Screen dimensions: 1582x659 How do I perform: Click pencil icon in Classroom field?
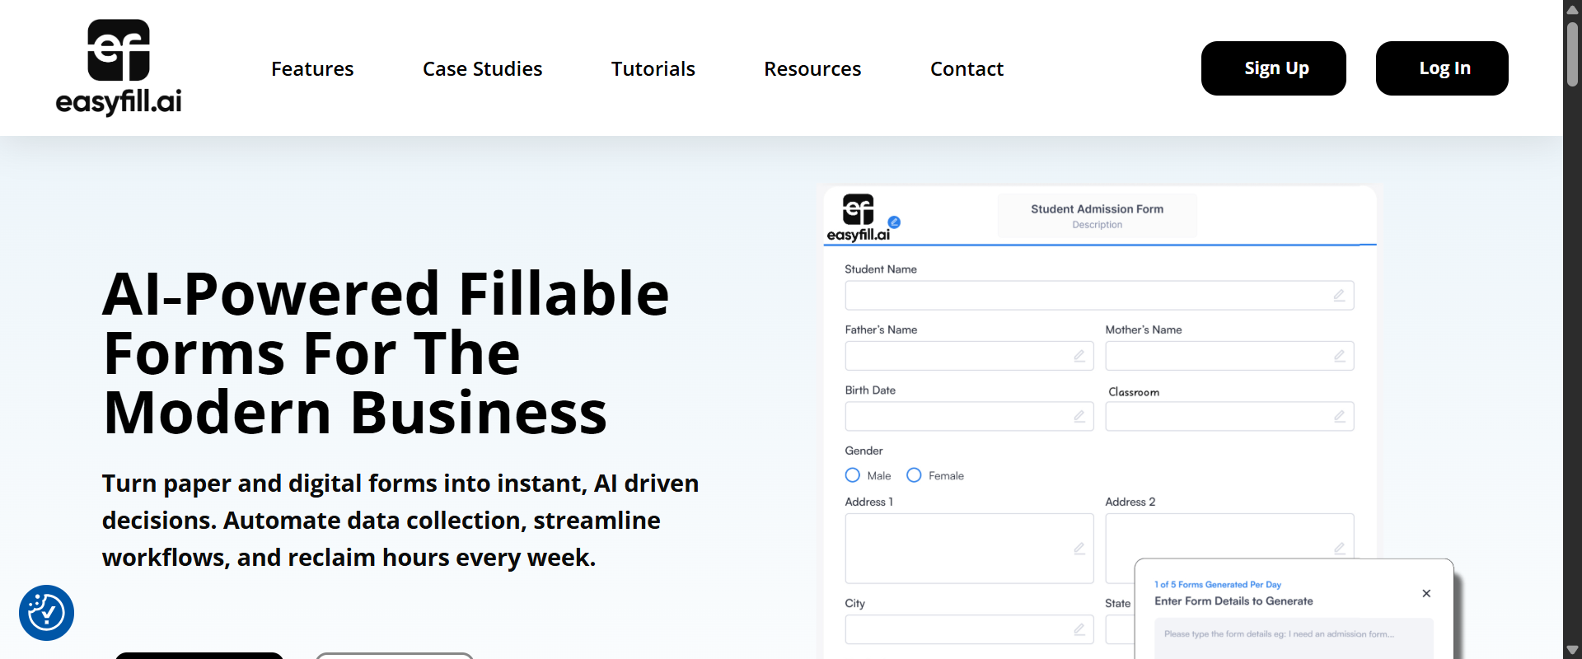click(1339, 417)
